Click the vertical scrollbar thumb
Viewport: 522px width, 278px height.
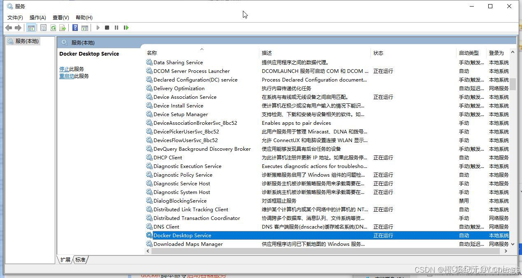tap(513, 84)
